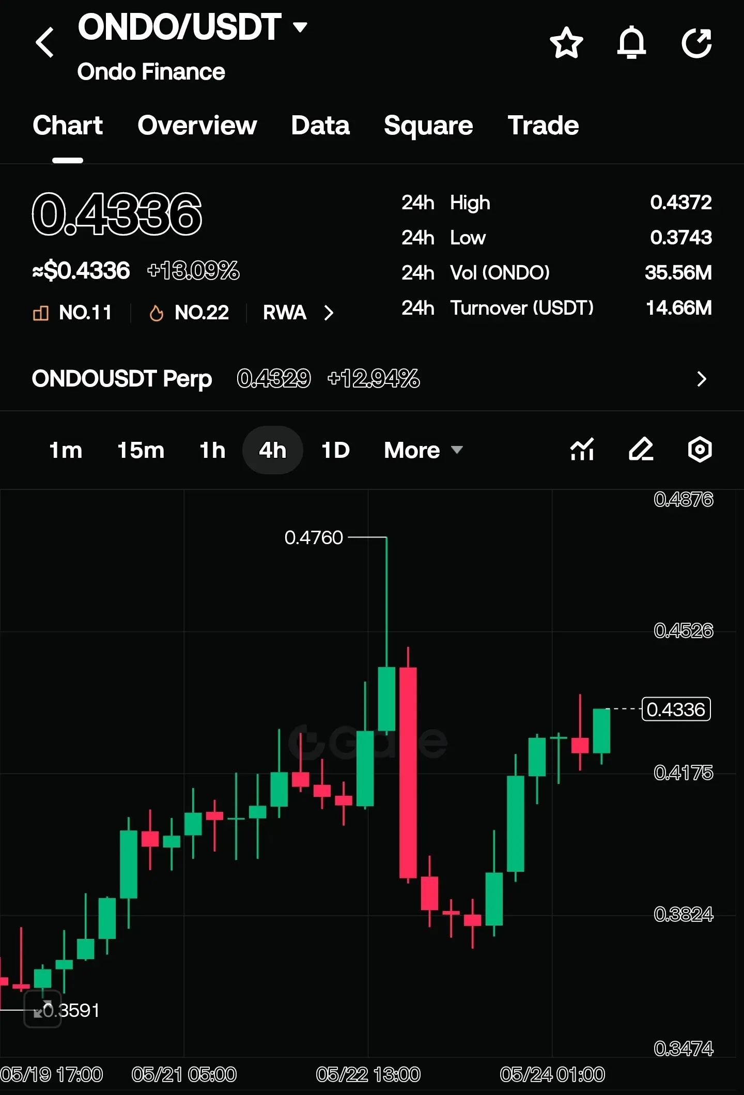744x1095 pixels.
Task: Open chart settings hexagon icon
Action: pyautogui.click(x=700, y=449)
